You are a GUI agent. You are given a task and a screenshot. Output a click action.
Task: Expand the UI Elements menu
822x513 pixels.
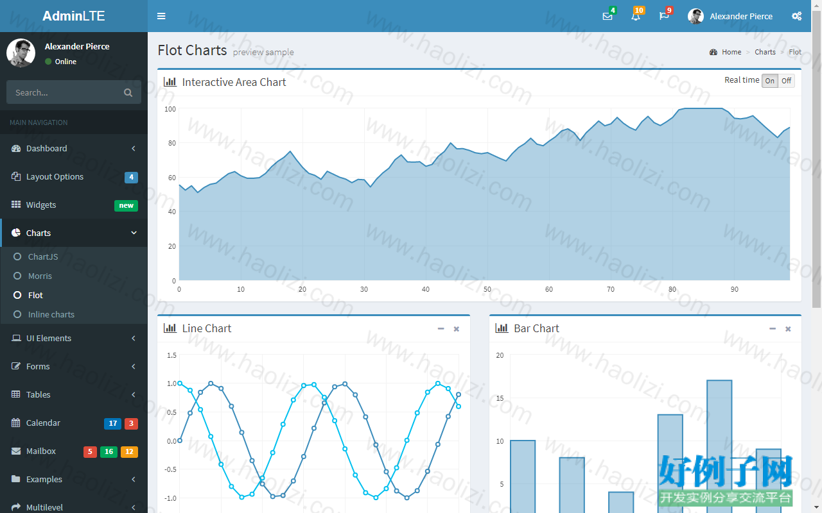74,338
